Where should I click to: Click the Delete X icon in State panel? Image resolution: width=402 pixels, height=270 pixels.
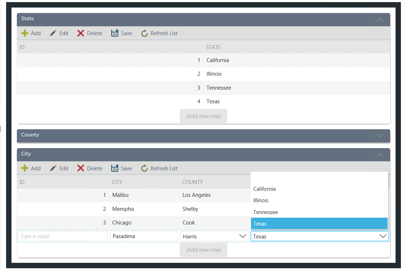tap(80, 33)
